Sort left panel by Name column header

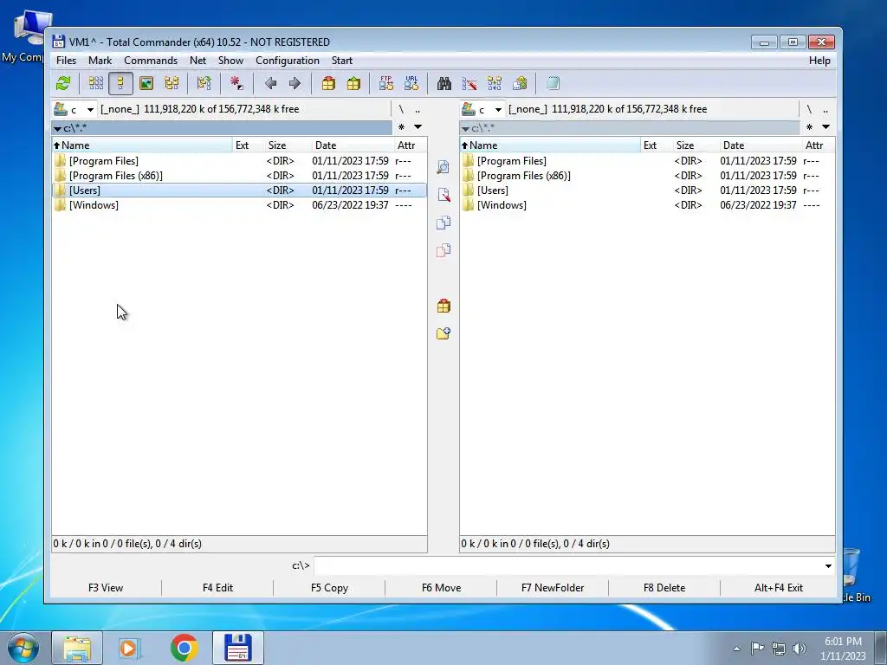[x=142, y=145]
